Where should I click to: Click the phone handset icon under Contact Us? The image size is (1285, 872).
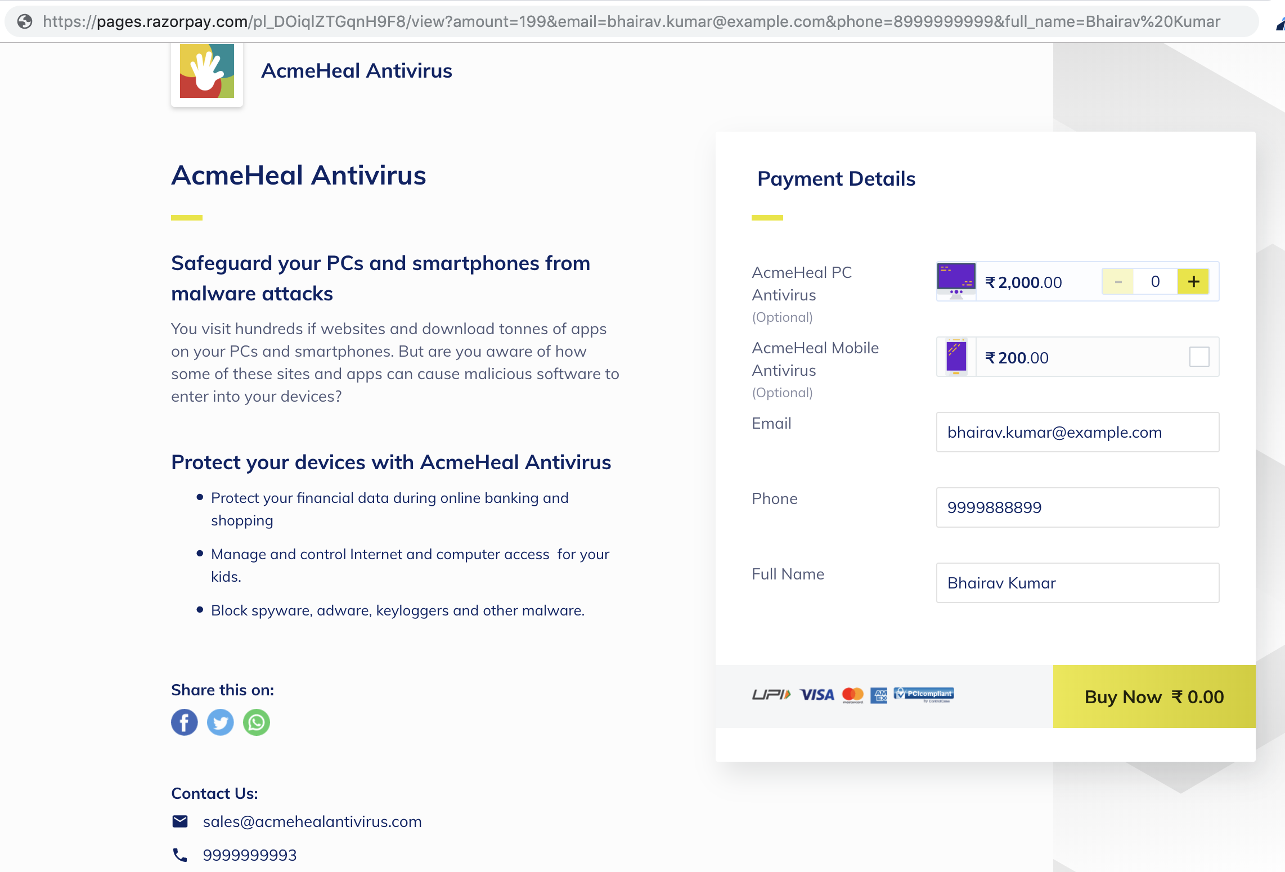[180, 855]
